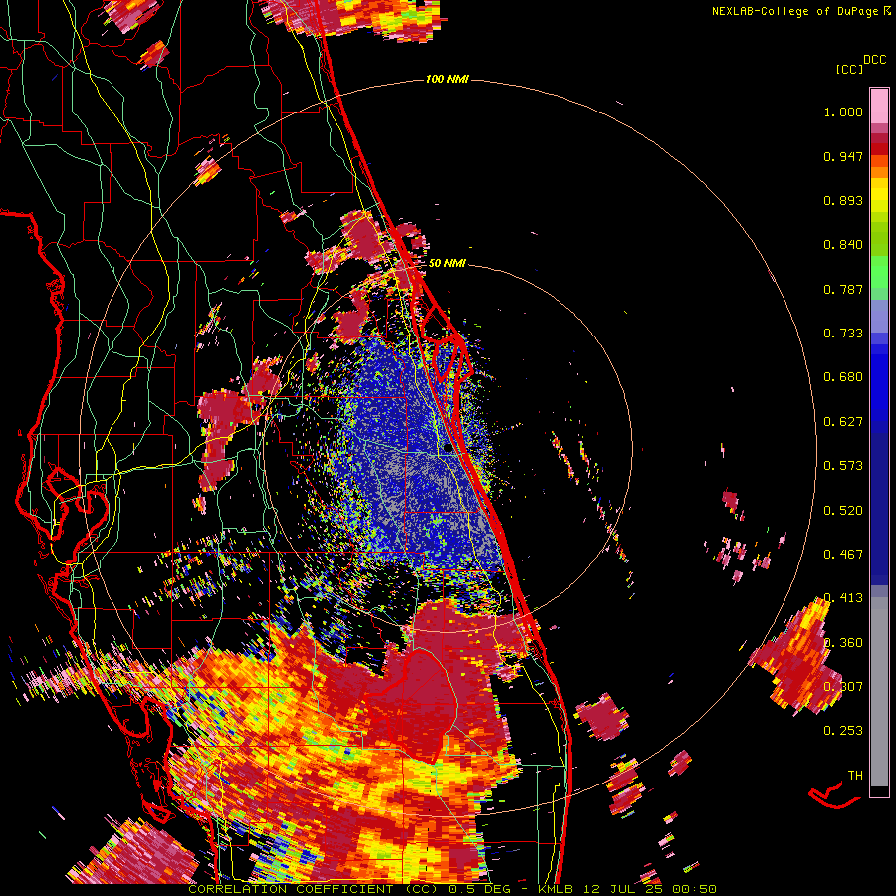Screen dimensions: 896x896
Task: Click the 0.253 scale value
Action: coord(843,731)
